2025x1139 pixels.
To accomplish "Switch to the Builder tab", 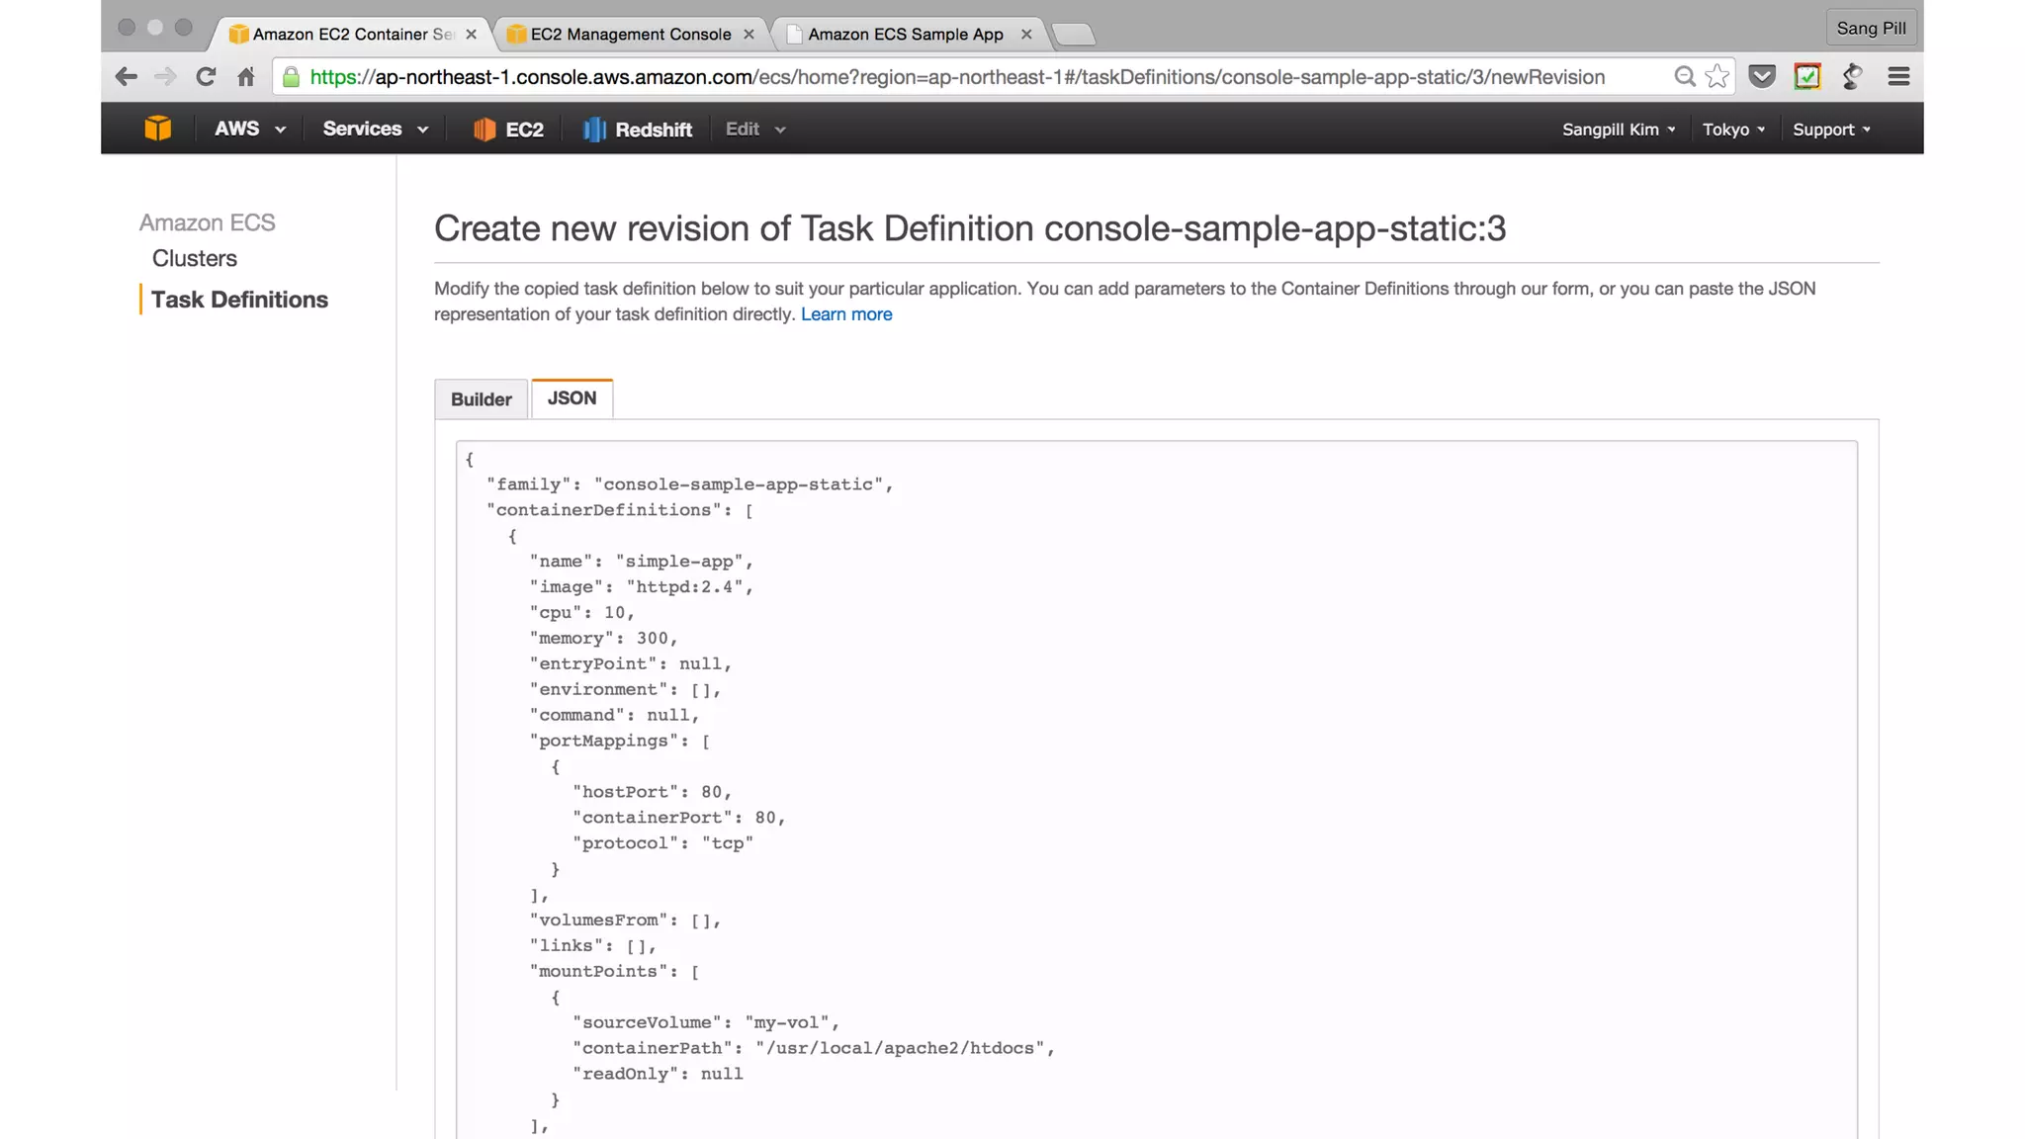I will point(482,399).
